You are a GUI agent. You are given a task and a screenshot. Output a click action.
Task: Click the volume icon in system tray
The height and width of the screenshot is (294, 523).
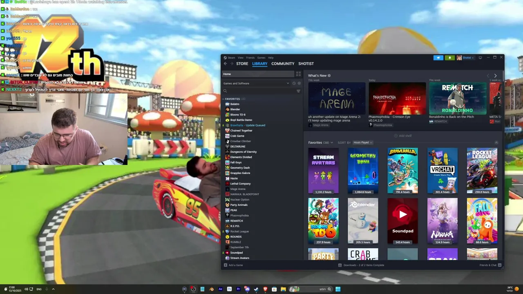26,289
